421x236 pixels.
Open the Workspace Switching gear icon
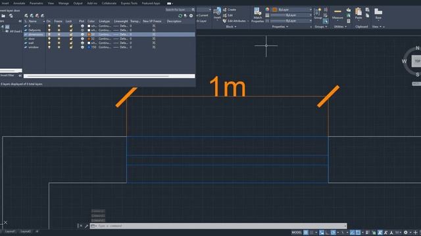click(406, 233)
